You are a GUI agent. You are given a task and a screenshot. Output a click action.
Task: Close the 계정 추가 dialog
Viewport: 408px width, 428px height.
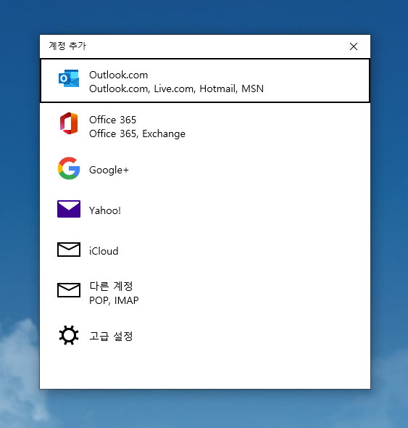point(354,46)
